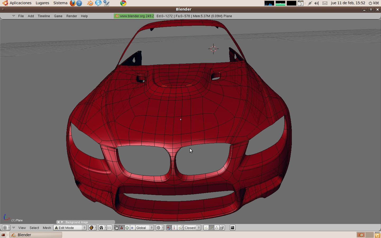
Task: Click the Background Image panel title
Action: pos(77,222)
